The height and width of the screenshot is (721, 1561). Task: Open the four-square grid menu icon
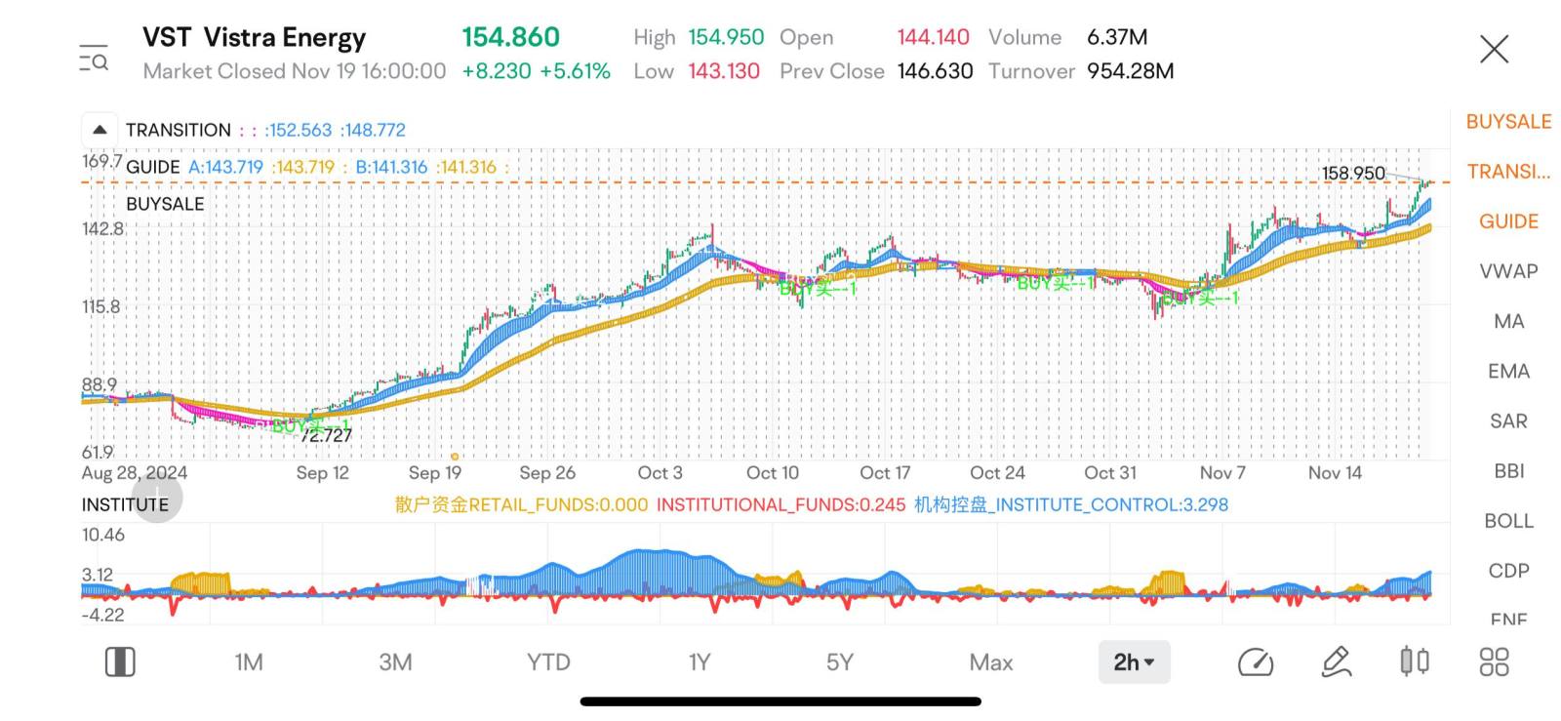click(x=1494, y=662)
